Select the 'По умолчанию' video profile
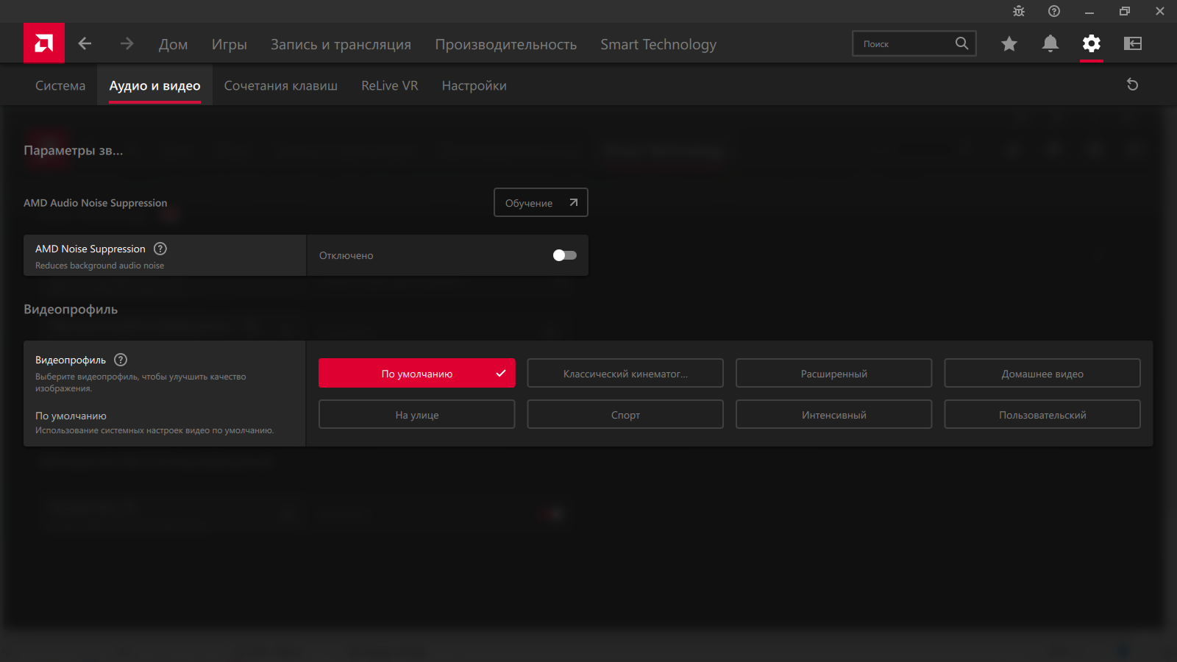Image resolution: width=1177 pixels, height=662 pixels. [x=416, y=374]
